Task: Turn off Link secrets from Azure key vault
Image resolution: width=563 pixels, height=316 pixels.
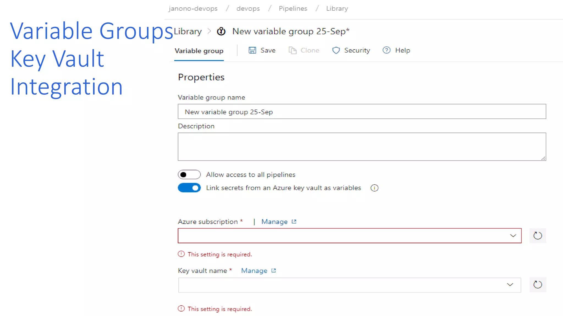Action: coord(189,188)
